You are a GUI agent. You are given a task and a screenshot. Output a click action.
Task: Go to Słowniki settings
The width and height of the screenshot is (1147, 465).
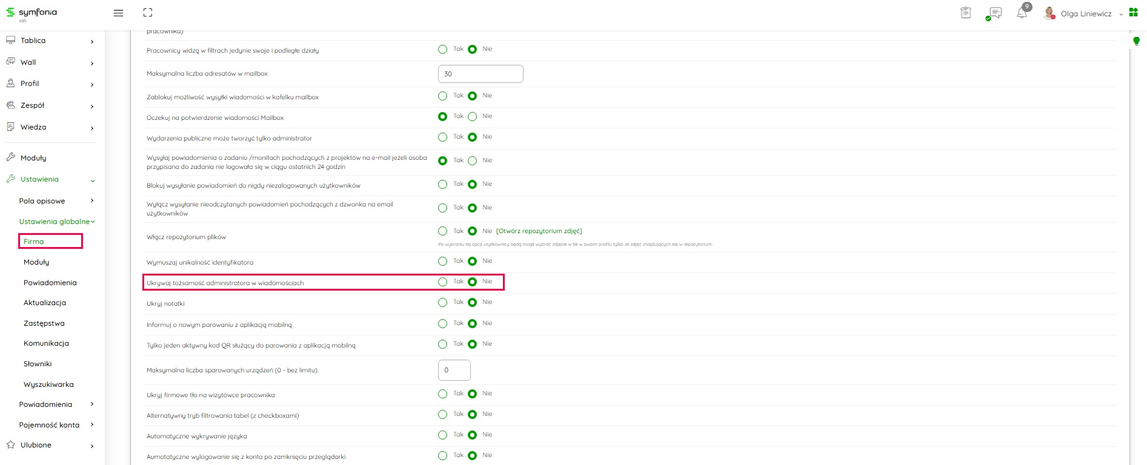tap(38, 364)
